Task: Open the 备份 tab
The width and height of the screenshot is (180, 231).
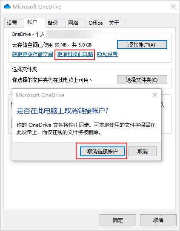Action: pos(53,23)
